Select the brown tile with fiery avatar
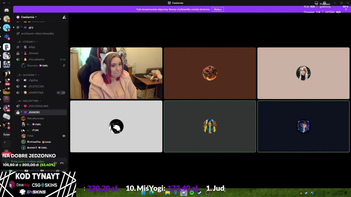 tap(210, 73)
